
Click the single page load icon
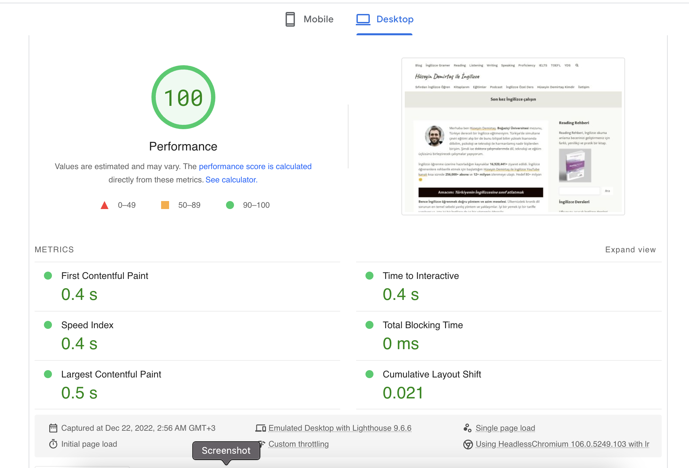(x=467, y=428)
